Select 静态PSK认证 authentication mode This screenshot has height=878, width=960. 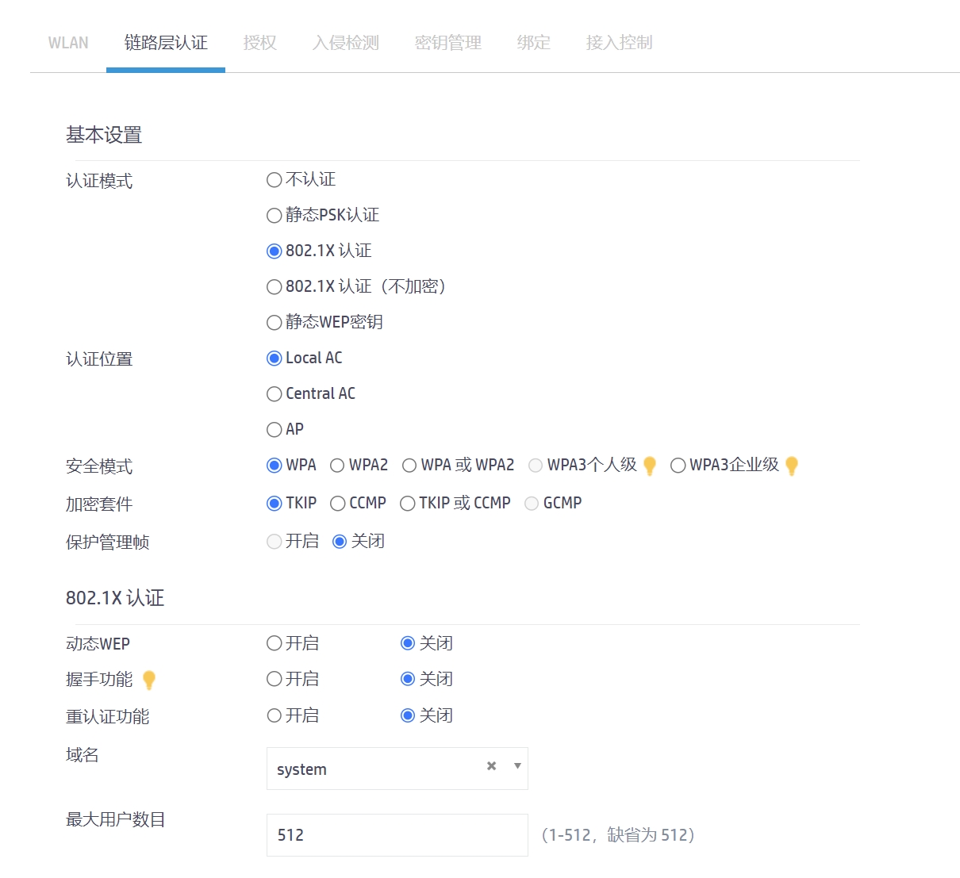pyautogui.click(x=275, y=216)
